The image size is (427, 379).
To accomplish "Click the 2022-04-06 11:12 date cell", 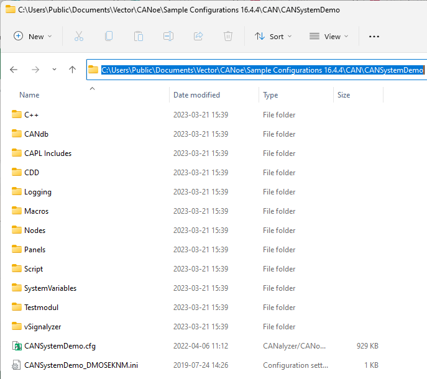I will click(x=201, y=346).
